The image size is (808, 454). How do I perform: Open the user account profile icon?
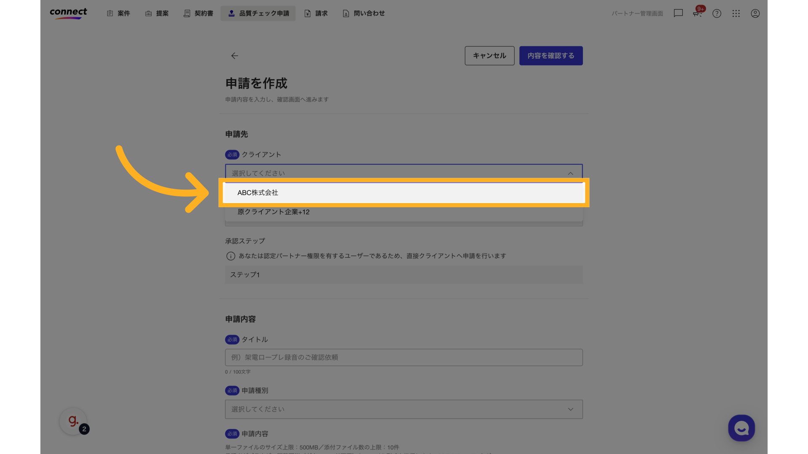click(755, 13)
